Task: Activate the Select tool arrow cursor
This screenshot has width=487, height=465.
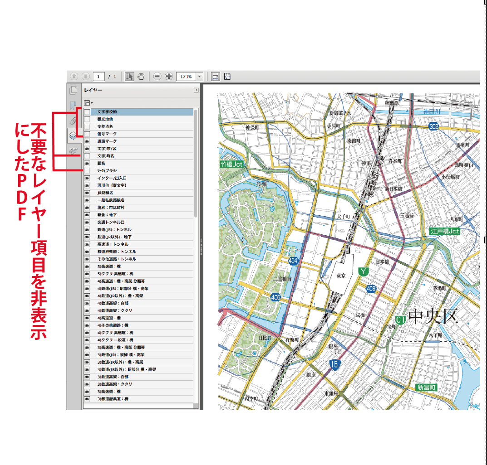Action: click(129, 76)
